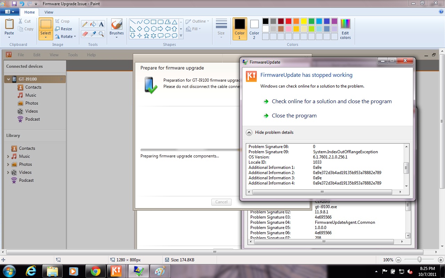The image size is (445, 278).
Task: Choose the Line shape
Action: (x=132, y=22)
